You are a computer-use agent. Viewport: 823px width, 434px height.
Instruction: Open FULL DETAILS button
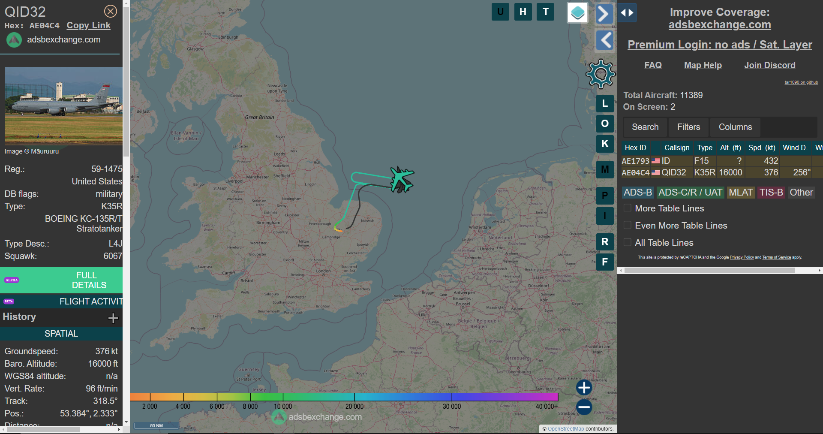click(61, 280)
